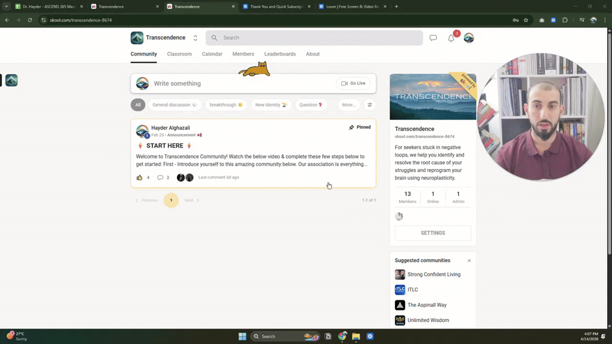Click the Pinned pin icon on post
Screen dimensions: 612x344
click(351, 127)
